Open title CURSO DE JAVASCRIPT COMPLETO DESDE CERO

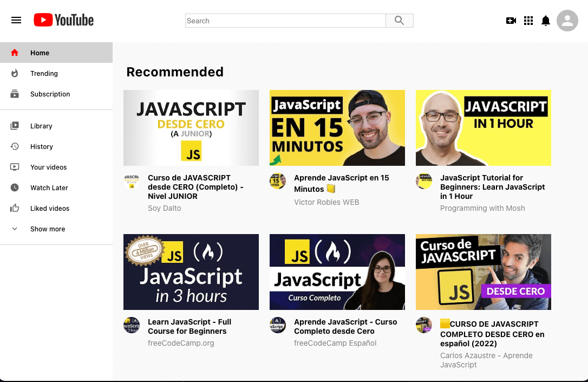point(492,333)
